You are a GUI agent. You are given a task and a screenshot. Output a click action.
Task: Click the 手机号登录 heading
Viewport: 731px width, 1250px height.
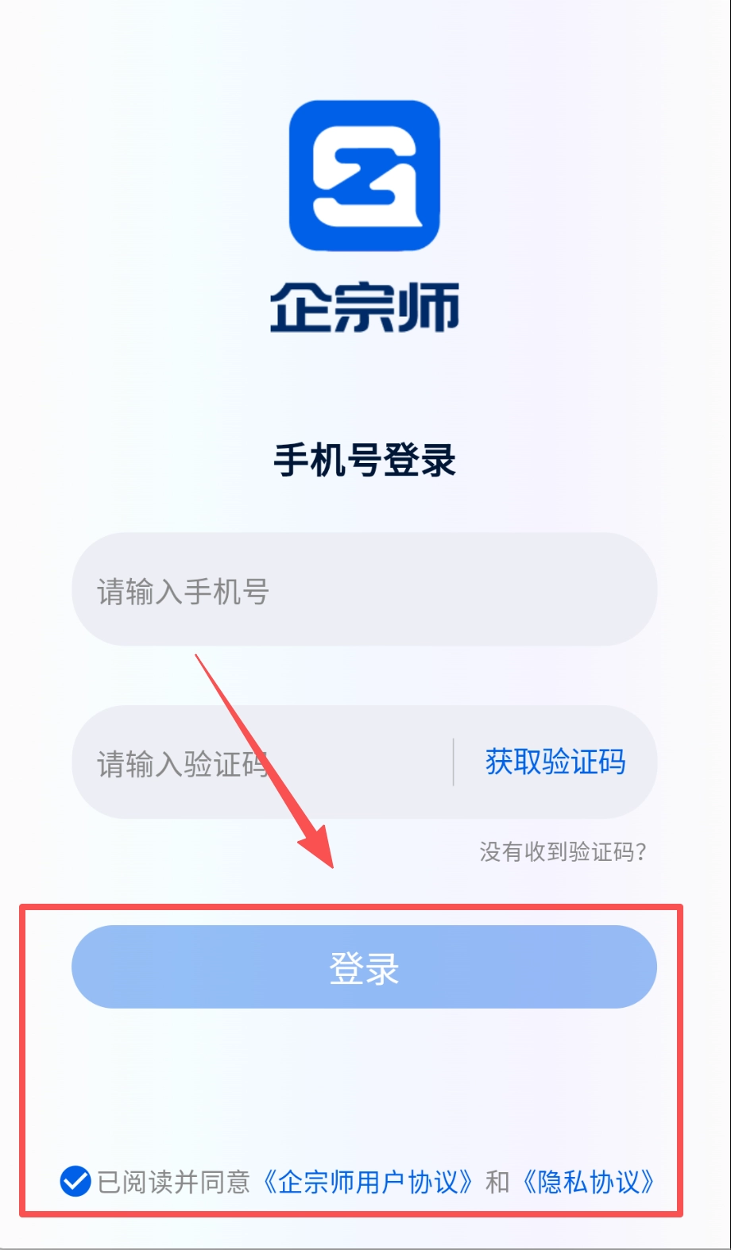(x=365, y=461)
